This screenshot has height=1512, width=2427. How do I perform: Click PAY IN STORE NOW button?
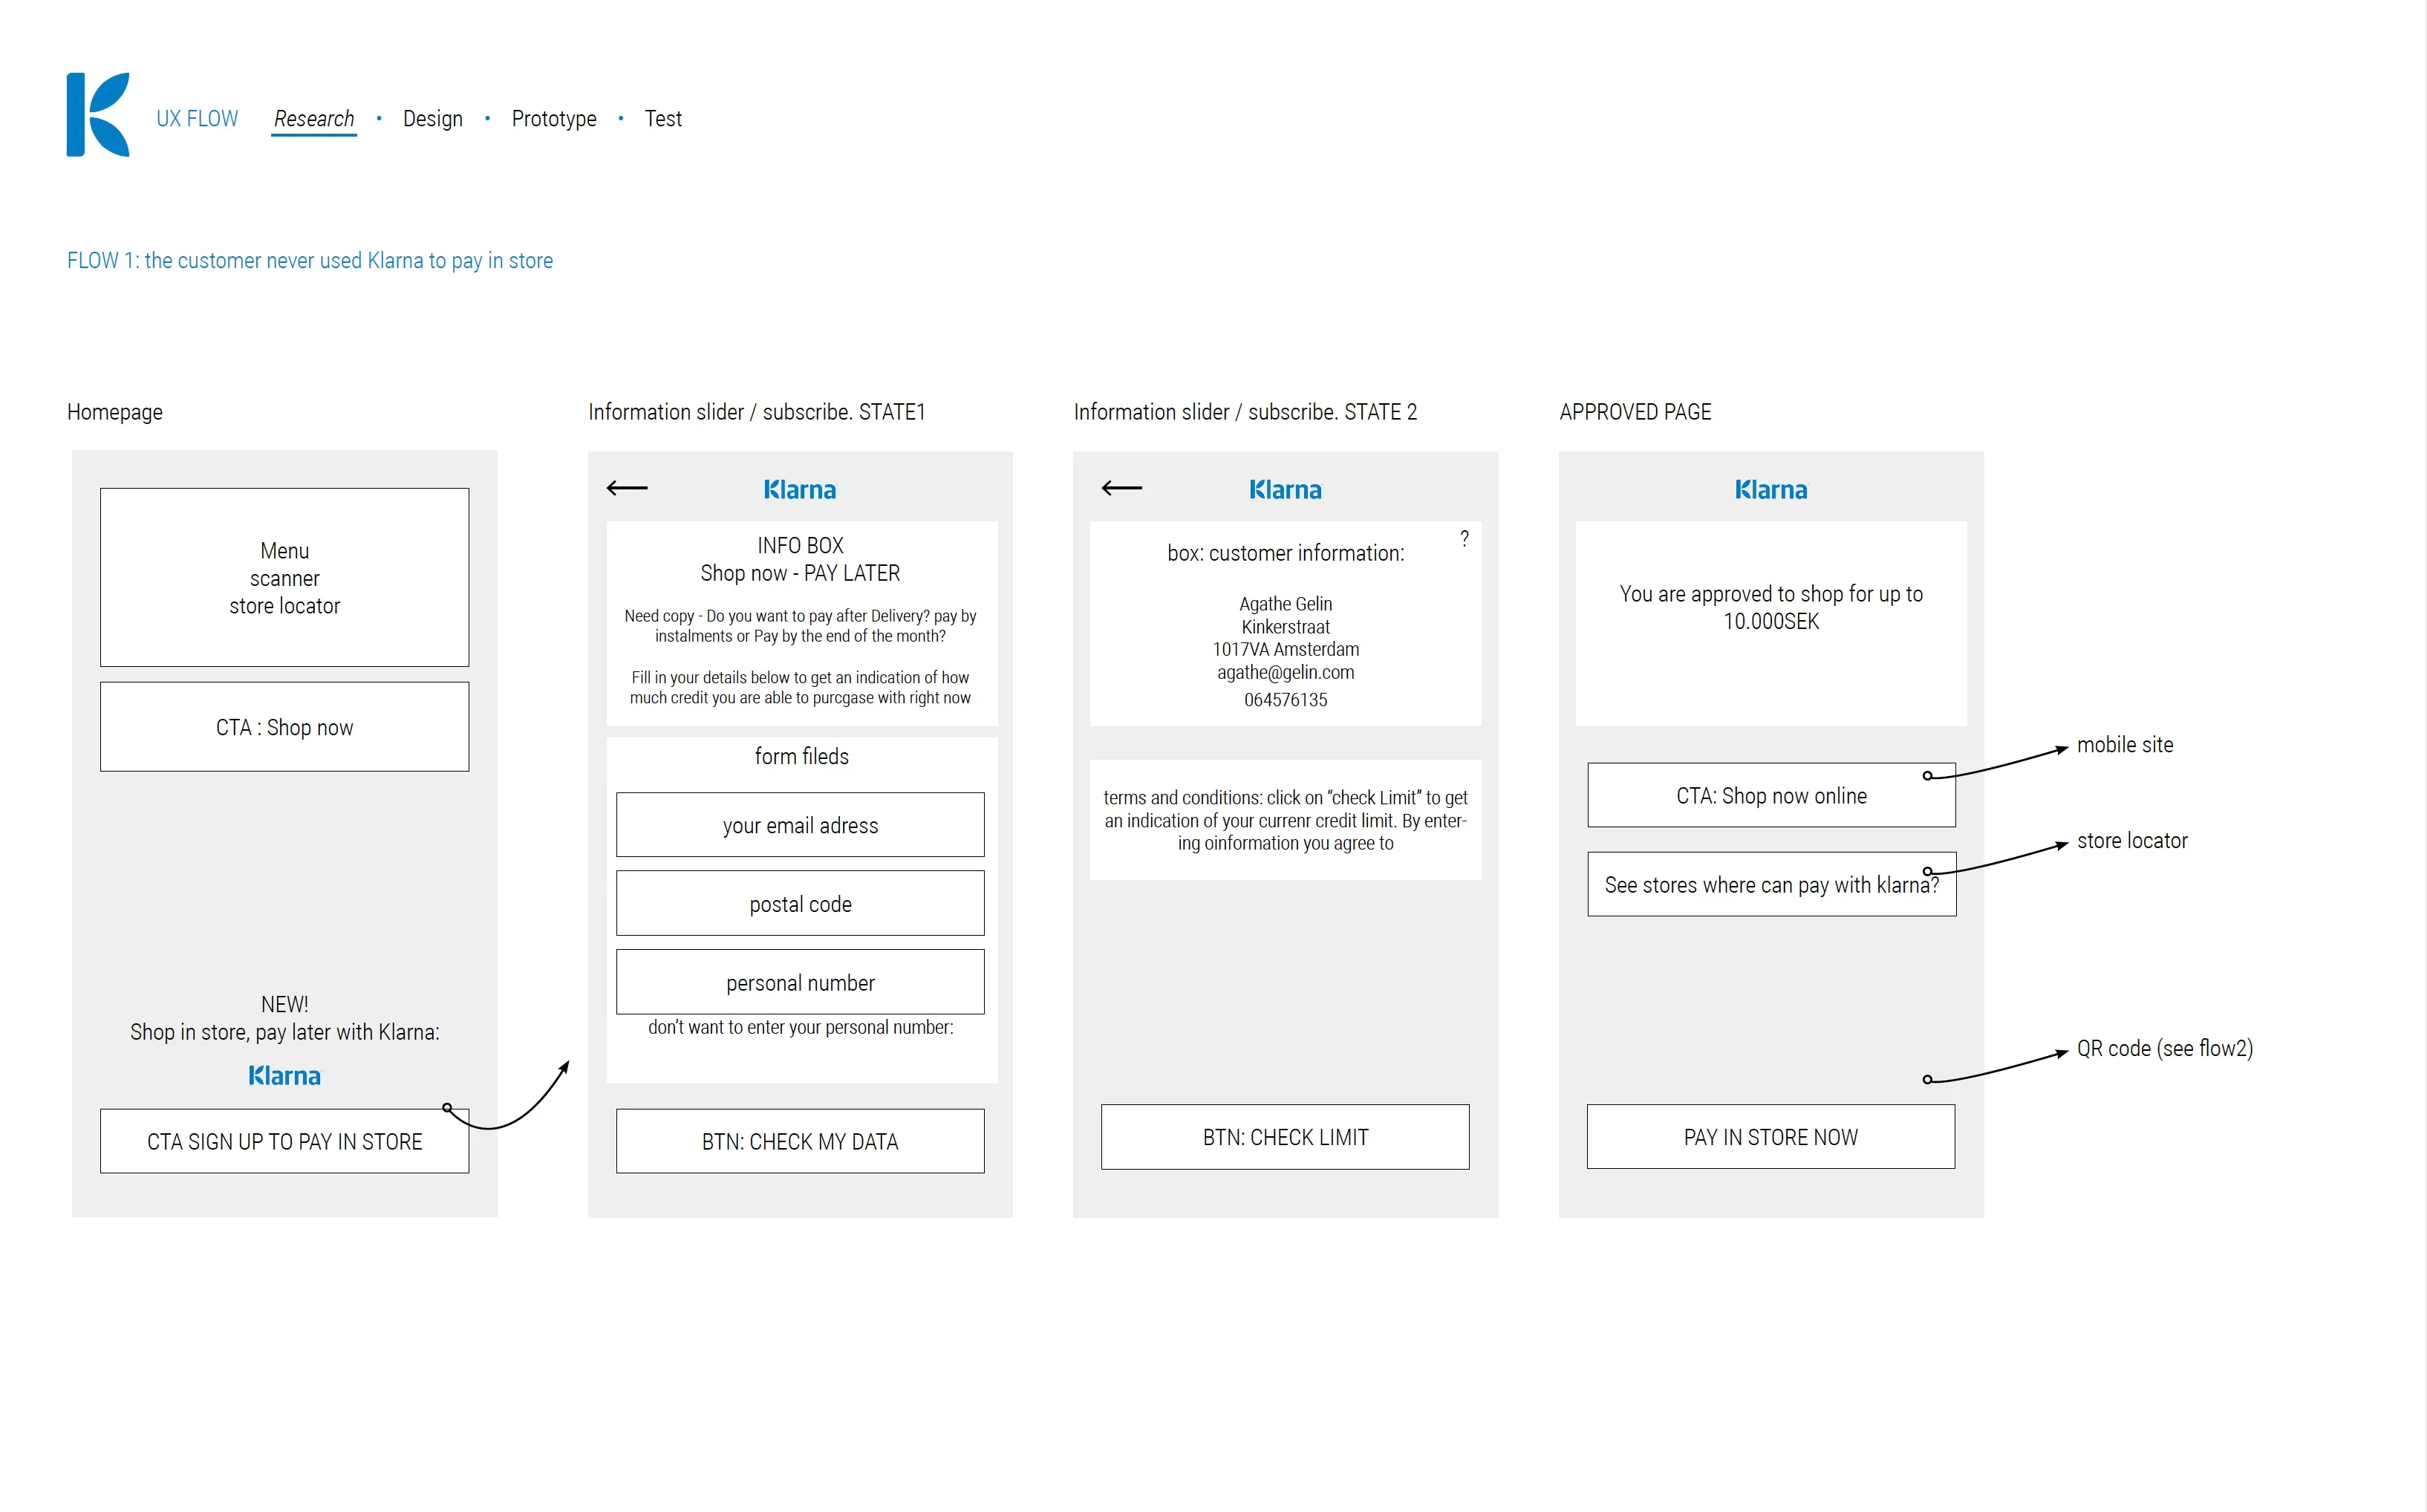point(1771,1137)
